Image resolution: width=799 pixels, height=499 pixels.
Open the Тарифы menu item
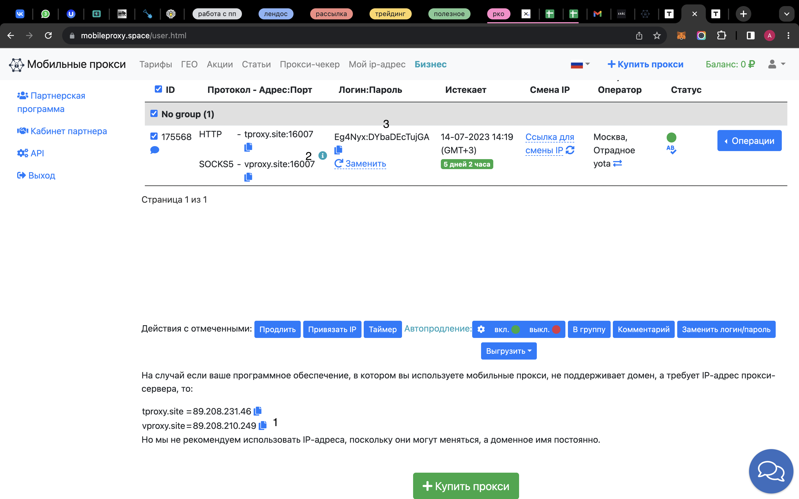[156, 64]
